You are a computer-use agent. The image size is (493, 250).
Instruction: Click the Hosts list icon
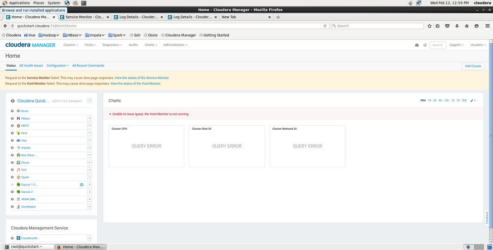[18, 111]
